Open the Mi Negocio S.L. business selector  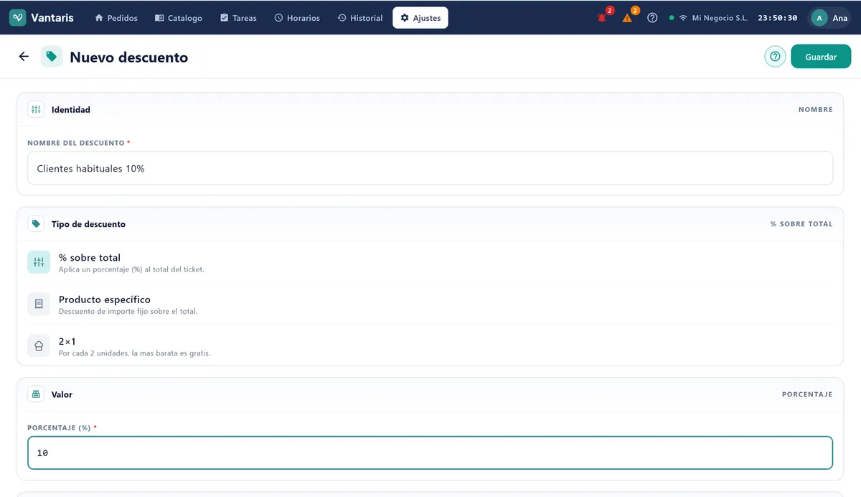720,18
